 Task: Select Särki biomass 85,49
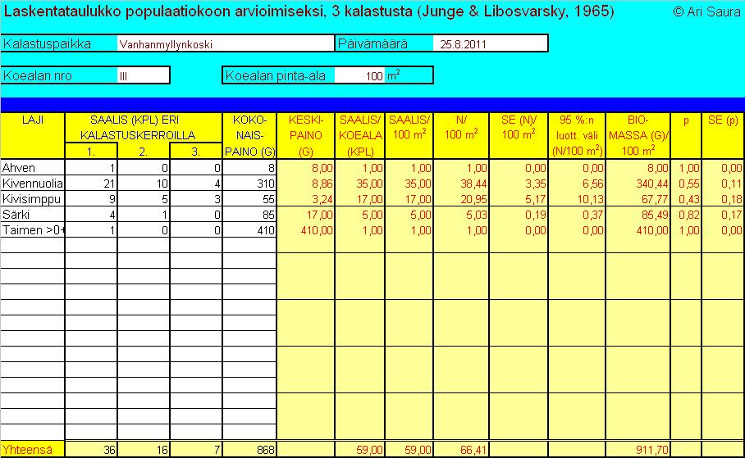click(x=638, y=215)
